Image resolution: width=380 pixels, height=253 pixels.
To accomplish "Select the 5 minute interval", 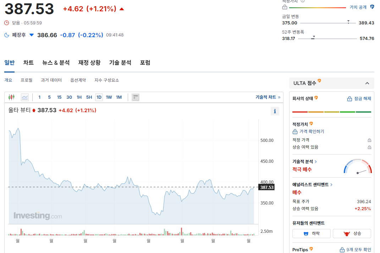I will click(x=49, y=97).
